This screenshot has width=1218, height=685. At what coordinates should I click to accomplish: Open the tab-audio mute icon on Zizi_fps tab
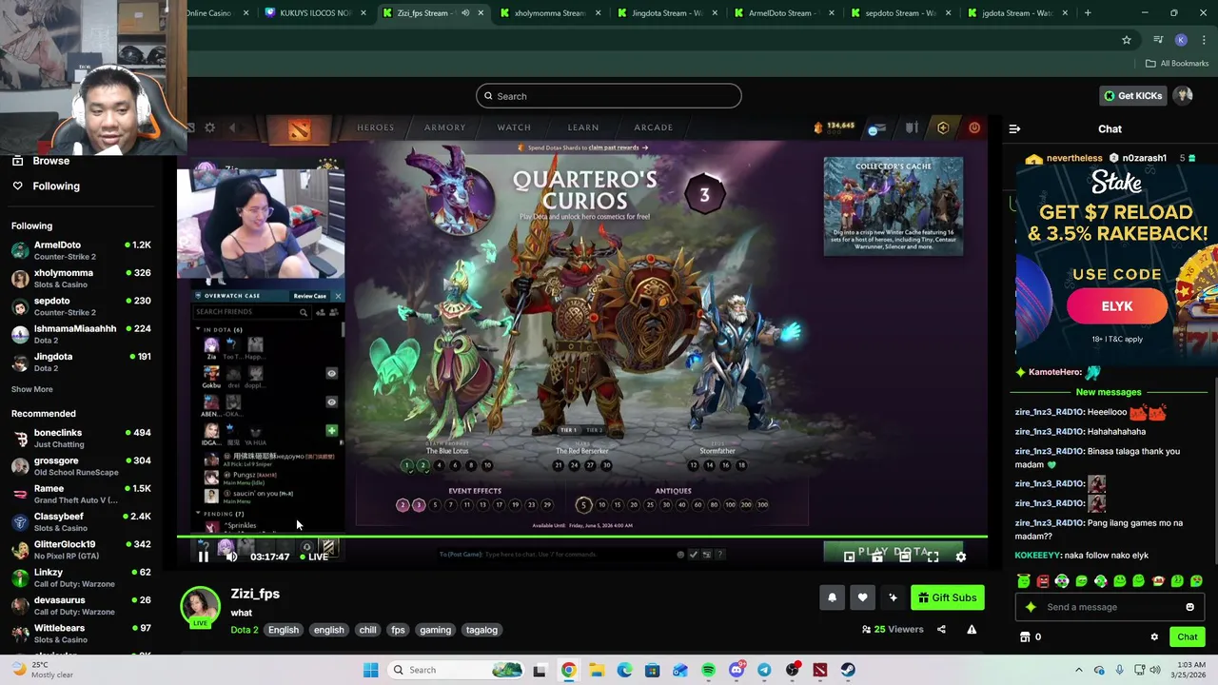(465, 13)
